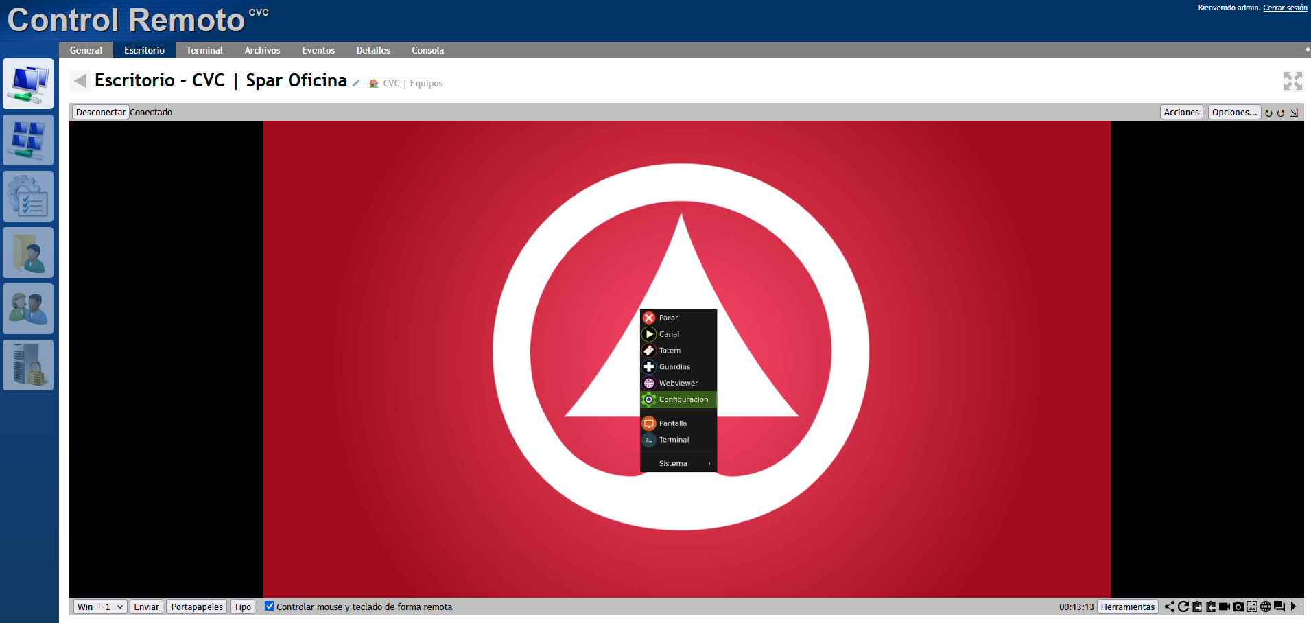Screen dimensions: 1311x623
Task: Uncheck Controlar mouse y teclado checkbox
Action: coord(270,606)
